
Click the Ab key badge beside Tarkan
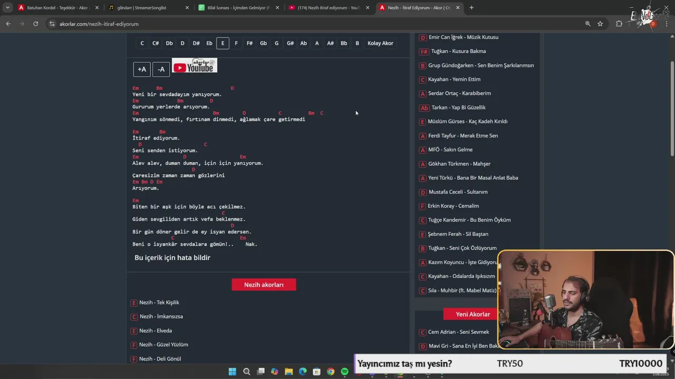[425, 108]
